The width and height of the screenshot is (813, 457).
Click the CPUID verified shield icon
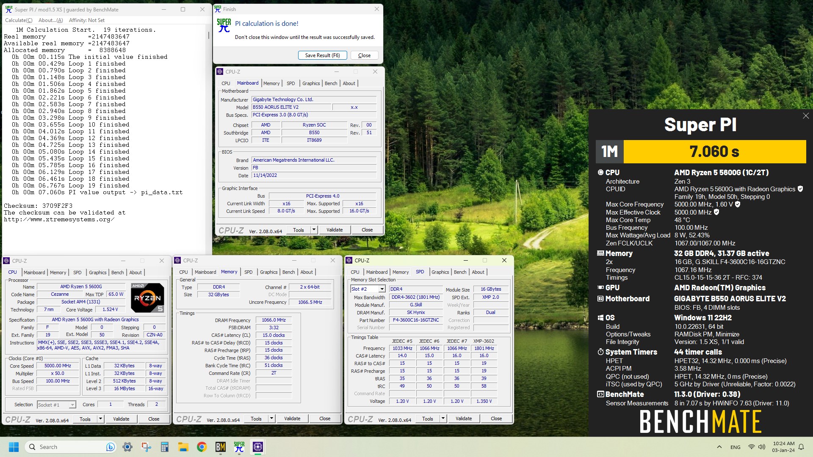(x=800, y=189)
